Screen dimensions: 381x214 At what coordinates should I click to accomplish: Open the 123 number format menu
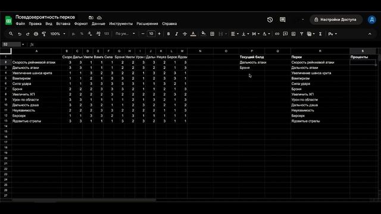(107, 34)
